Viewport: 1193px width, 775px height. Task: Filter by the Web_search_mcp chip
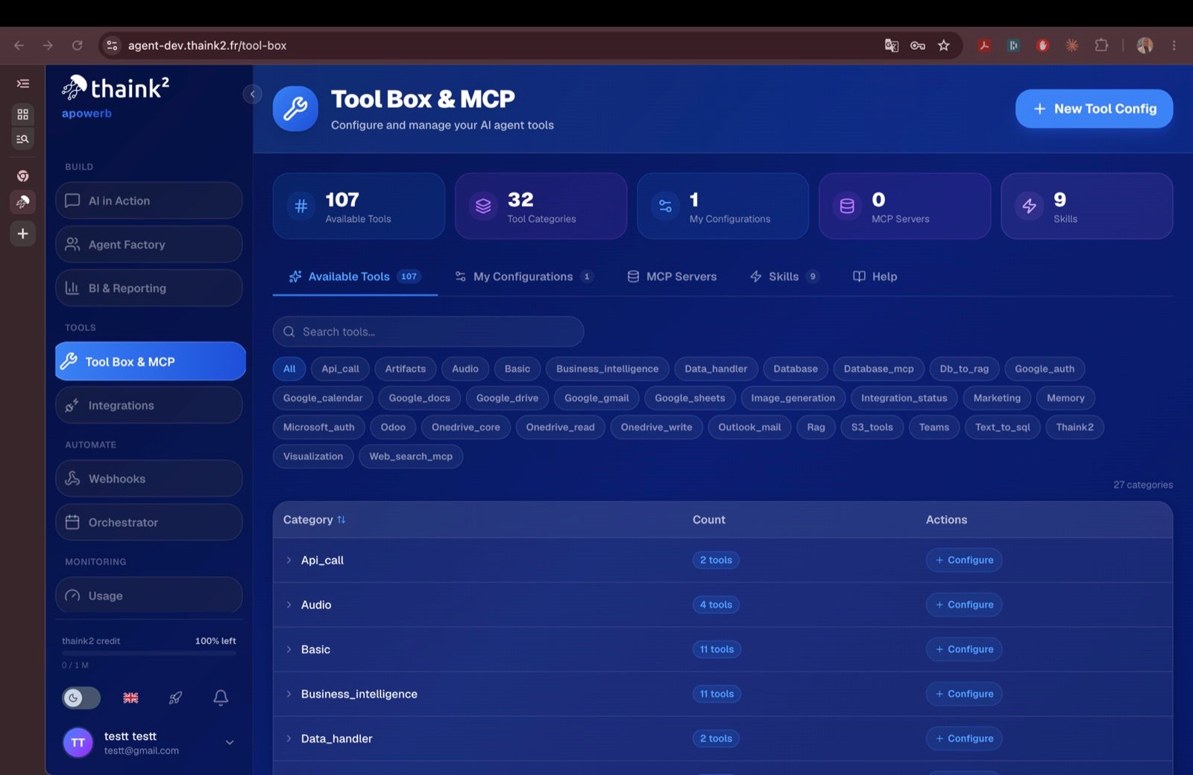411,456
